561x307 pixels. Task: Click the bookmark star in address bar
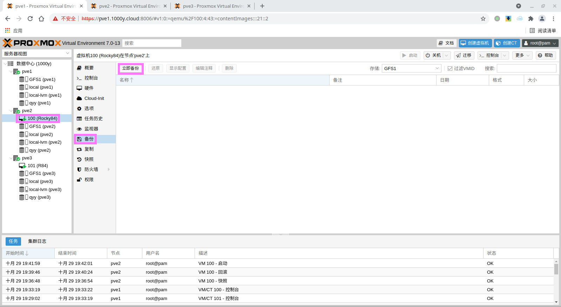pyautogui.click(x=483, y=19)
